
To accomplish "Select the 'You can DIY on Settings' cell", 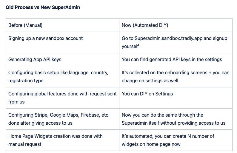I will (x=176, y=98).
